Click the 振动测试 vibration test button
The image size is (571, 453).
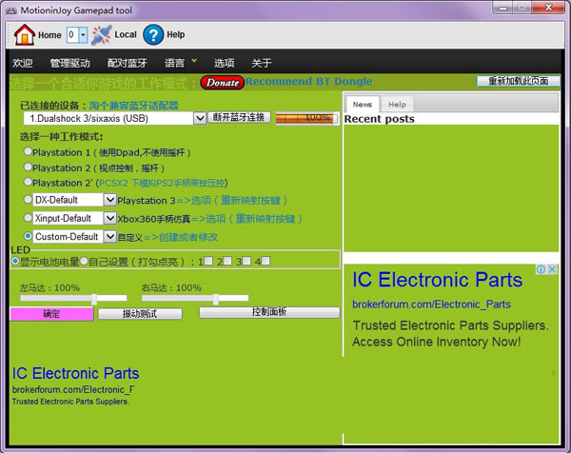[140, 313]
